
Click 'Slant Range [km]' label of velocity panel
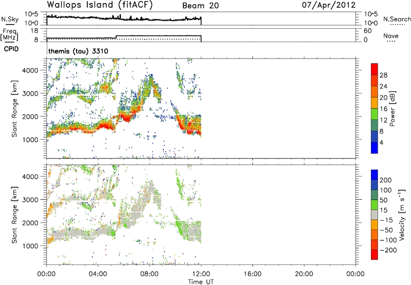pyautogui.click(x=14, y=215)
